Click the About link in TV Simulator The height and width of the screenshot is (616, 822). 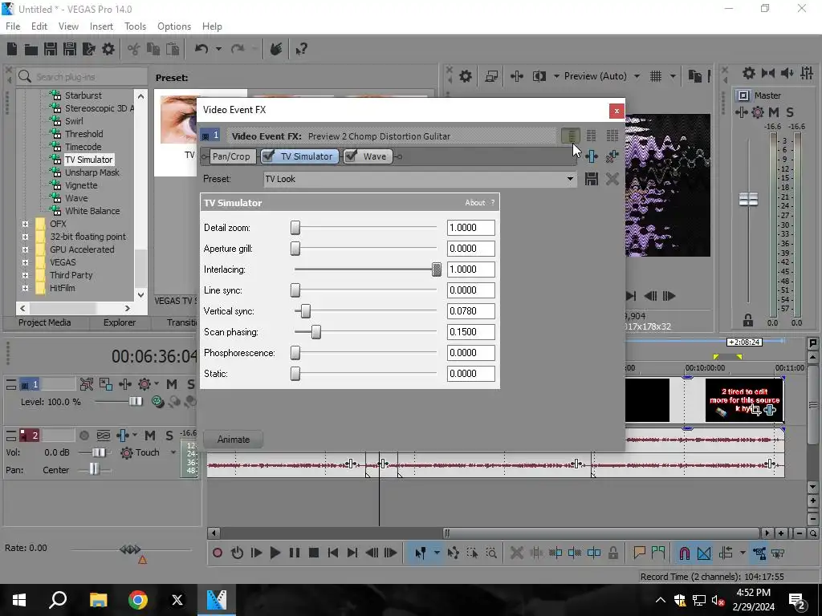pos(475,203)
